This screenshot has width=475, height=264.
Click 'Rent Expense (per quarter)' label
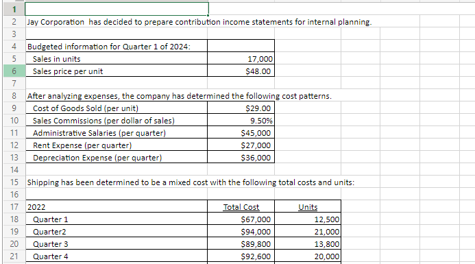117,145
